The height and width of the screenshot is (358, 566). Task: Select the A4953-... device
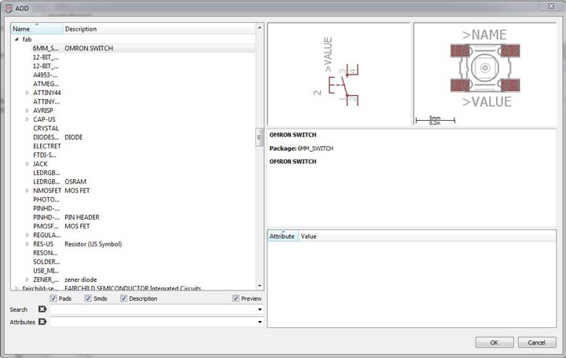(x=45, y=75)
